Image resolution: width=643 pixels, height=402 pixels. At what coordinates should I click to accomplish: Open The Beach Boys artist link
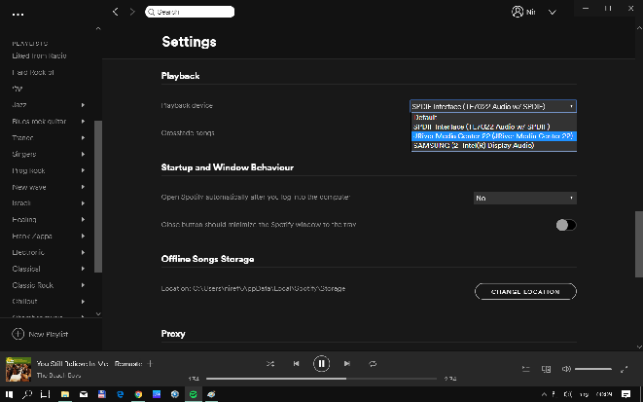coord(58,376)
